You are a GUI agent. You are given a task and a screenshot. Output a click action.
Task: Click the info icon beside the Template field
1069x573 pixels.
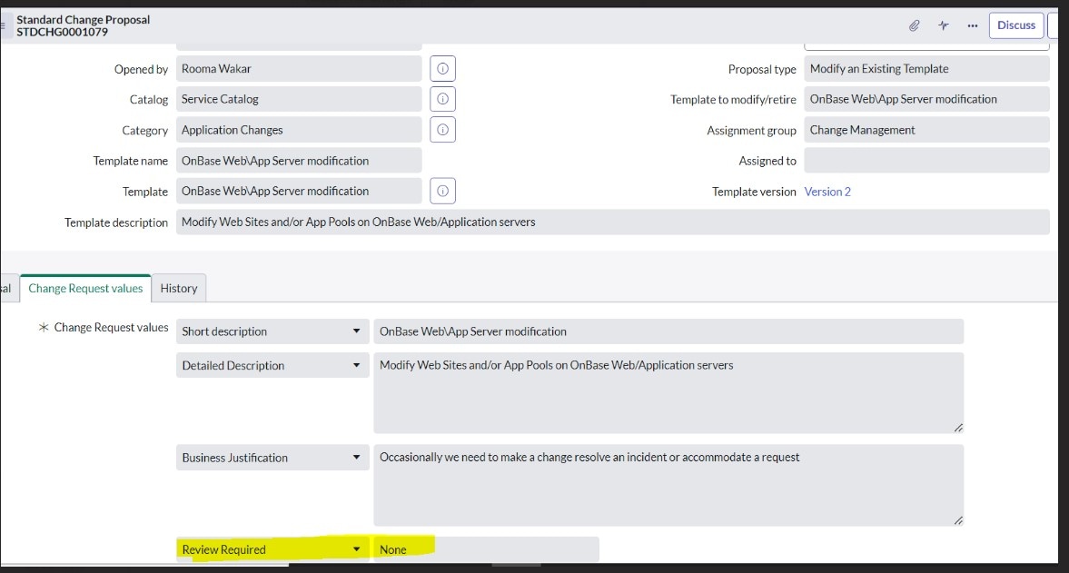(x=442, y=191)
